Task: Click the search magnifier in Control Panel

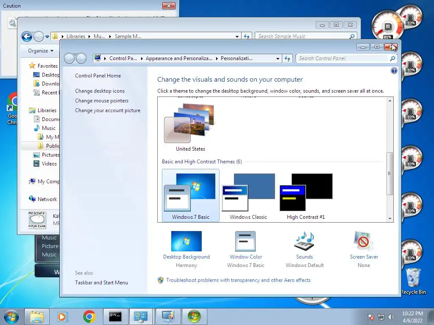Action: [392, 58]
